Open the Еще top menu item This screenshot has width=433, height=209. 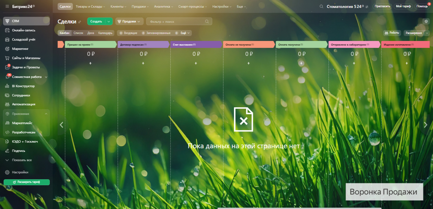241,7
